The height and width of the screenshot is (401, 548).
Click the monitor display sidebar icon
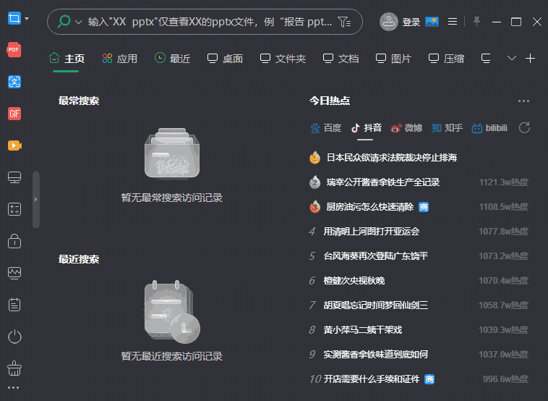[x=14, y=177]
